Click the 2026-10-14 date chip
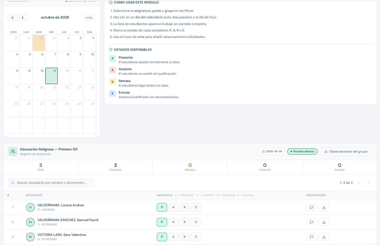 [272, 152]
